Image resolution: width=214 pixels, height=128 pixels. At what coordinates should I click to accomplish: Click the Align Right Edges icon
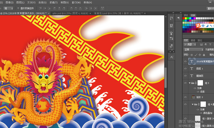(x=64, y=8)
